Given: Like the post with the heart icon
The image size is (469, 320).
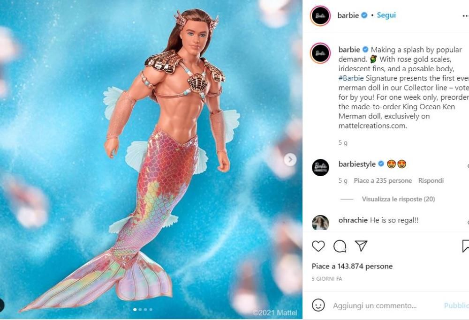Looking at the screenshot, I should [318, 246].
